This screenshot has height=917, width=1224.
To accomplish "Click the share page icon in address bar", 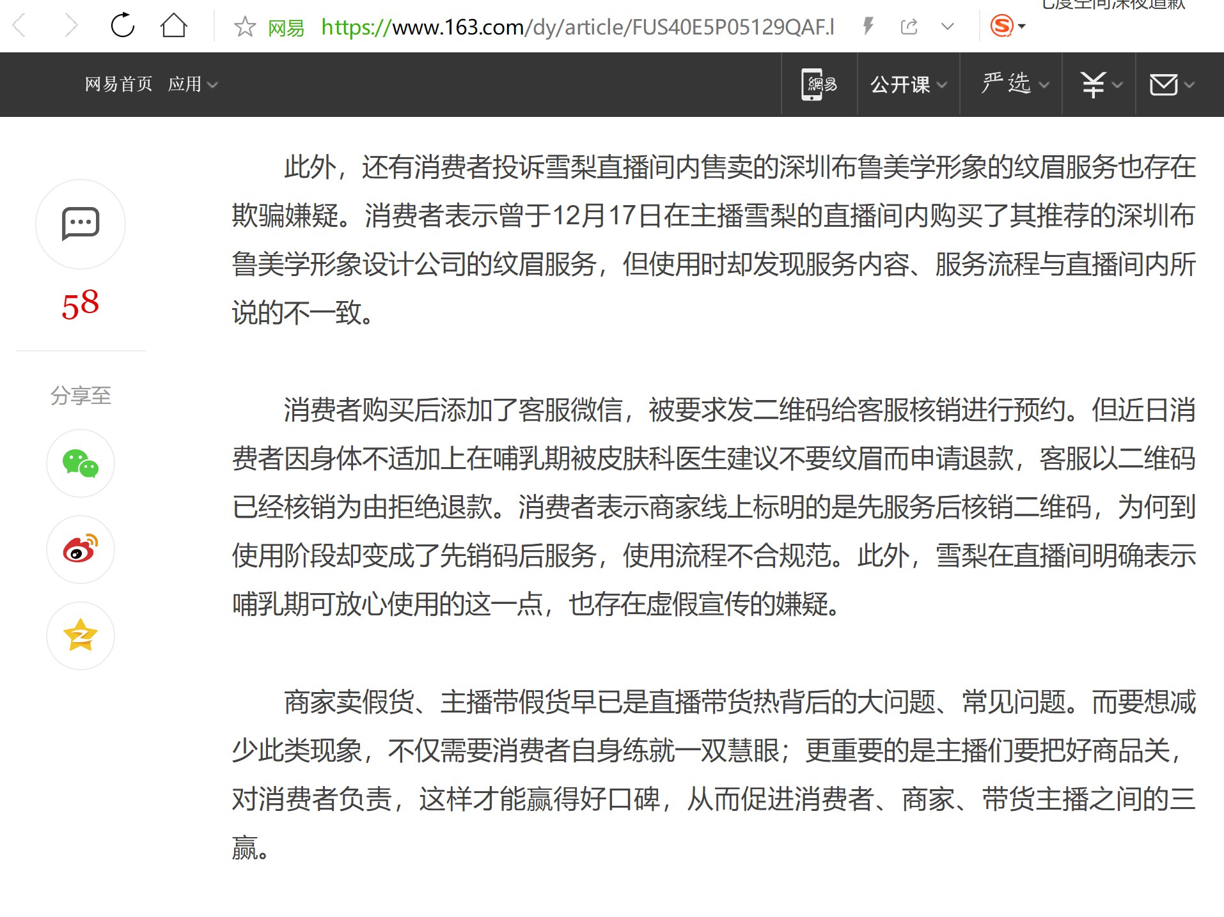I will 909,27.
